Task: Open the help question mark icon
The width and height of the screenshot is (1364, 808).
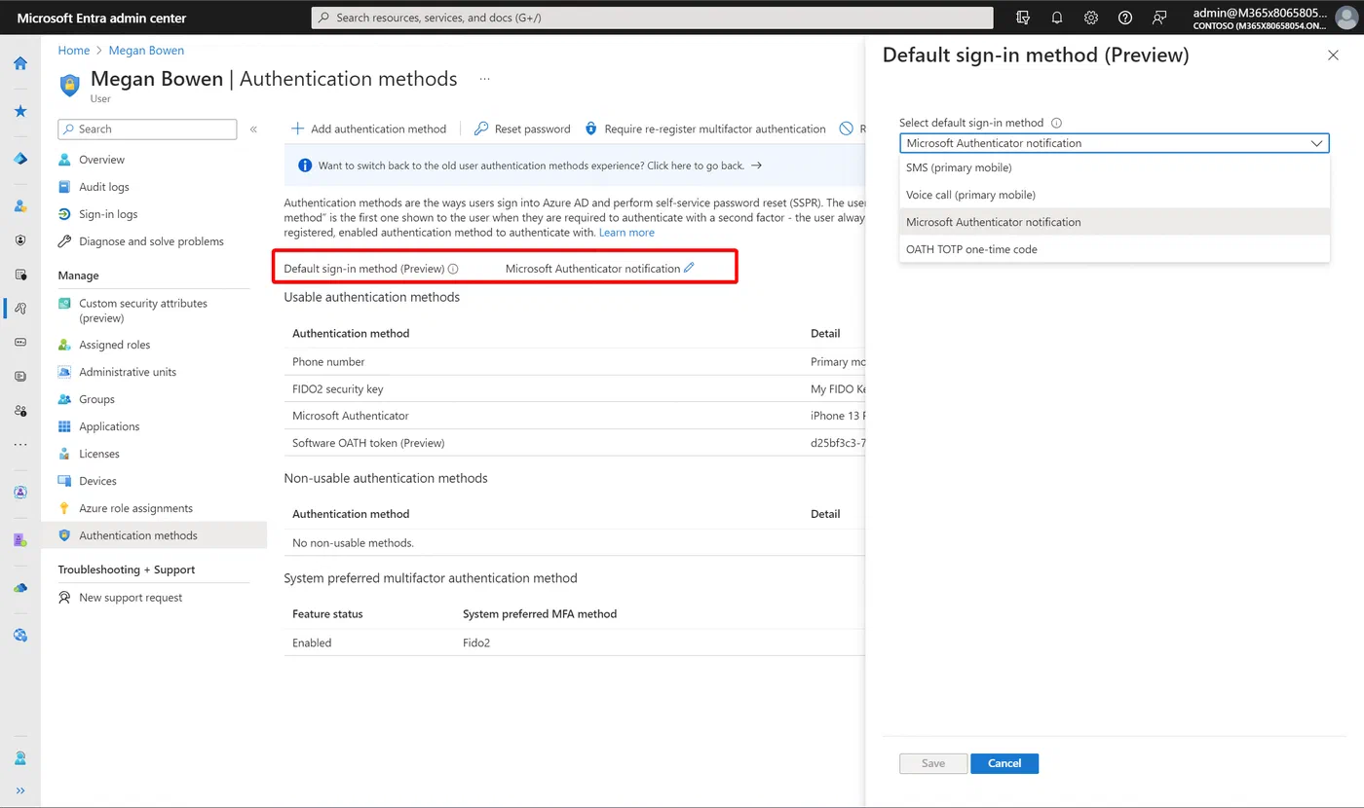Action: pos(1125,18)
